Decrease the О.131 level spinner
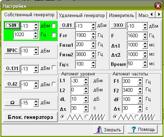The width and height of the screenshot is (164, 137). [x=36, y=70]
